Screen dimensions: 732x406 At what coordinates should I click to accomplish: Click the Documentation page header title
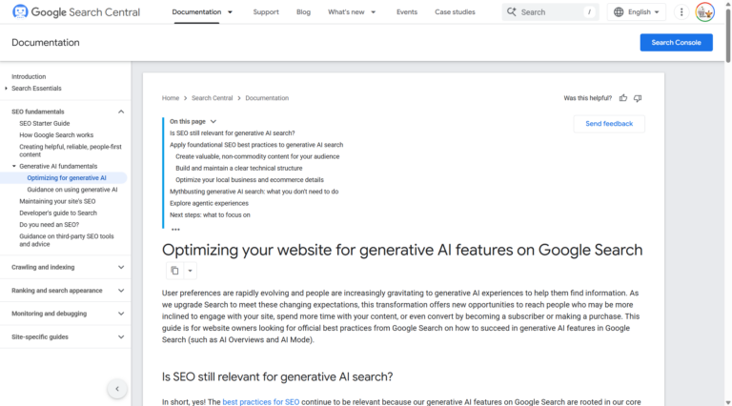tap(46, 43)
